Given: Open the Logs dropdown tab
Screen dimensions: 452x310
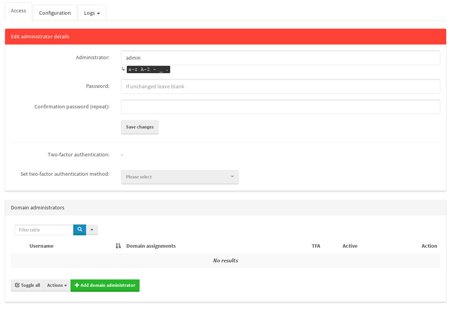Looking at the screenshot, I should point(92,13).
